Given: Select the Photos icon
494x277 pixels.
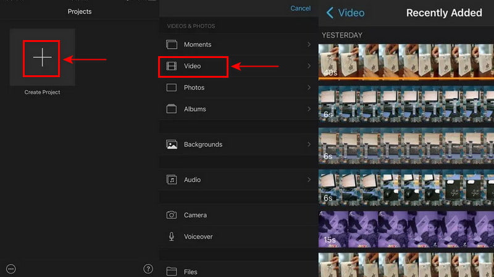Looking at the screenshot, I should (172, 88).
